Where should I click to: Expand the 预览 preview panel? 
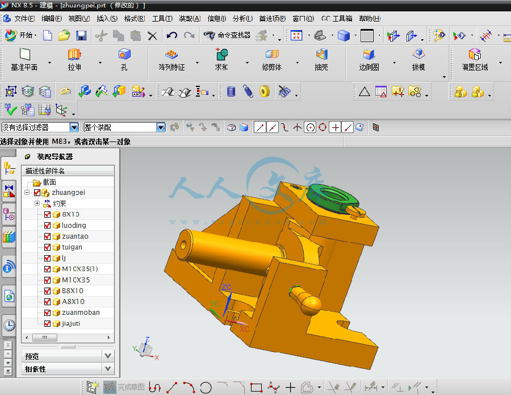(x=108, y=356)
